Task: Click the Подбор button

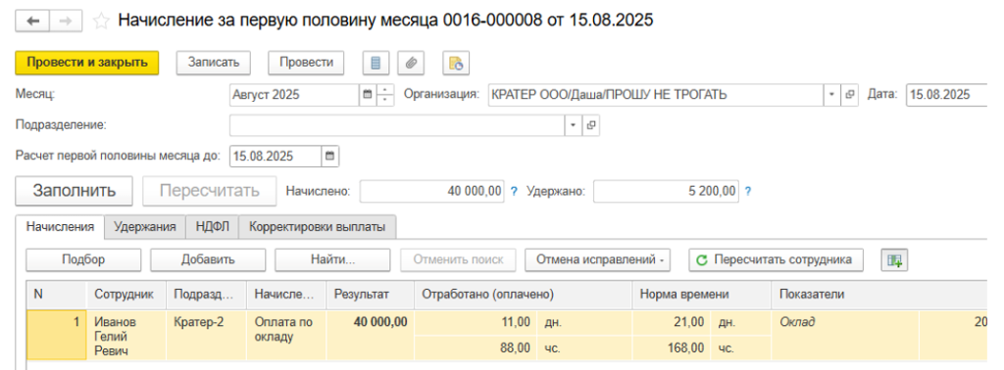Action: coord(83,260)
